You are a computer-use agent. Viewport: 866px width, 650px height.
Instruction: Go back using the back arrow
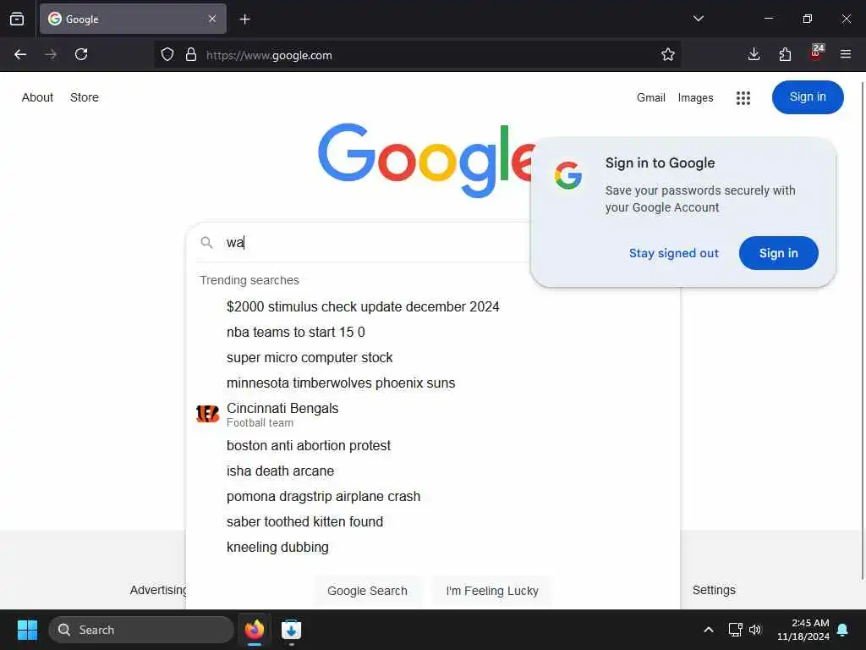[20, 54]
